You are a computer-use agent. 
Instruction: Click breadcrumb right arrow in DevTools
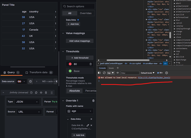tap(170, 63)
